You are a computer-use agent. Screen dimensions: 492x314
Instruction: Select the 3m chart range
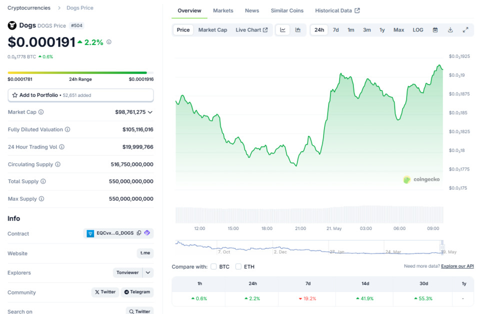367,30
